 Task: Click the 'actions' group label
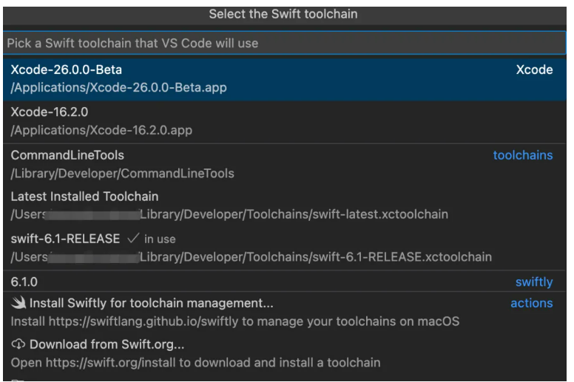coord(532,303)
